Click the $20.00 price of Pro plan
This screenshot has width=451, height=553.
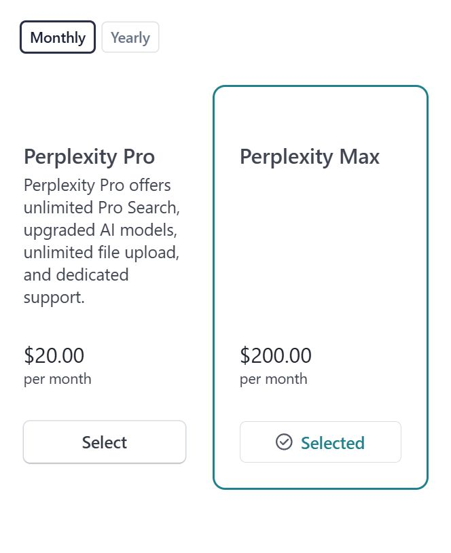pyautogui.click(x=54, y=355)
